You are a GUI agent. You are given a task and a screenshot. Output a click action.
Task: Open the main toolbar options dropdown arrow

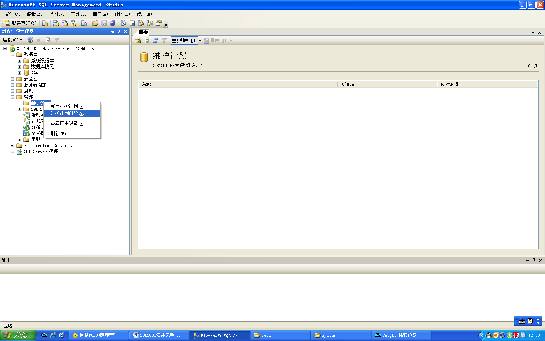click(x=166, y=25)
